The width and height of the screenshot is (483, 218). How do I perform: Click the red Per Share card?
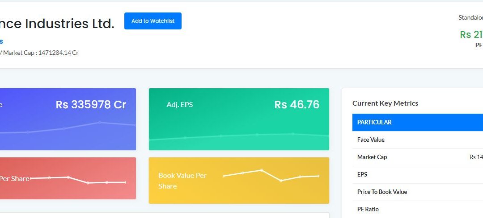pyautogui.click(x=68, y=178)
